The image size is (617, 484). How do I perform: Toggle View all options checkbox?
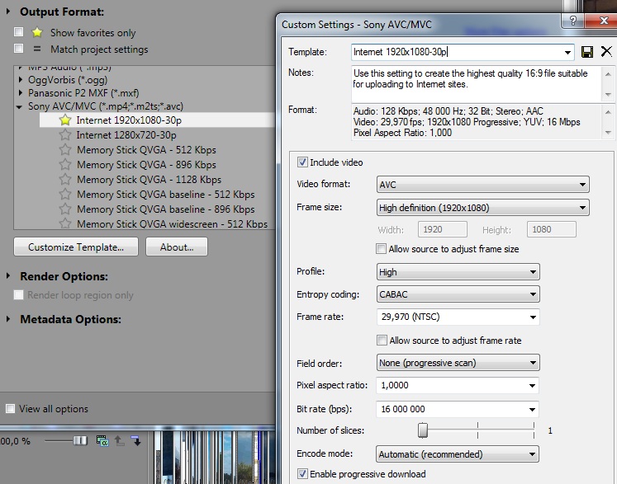[10, 409]
